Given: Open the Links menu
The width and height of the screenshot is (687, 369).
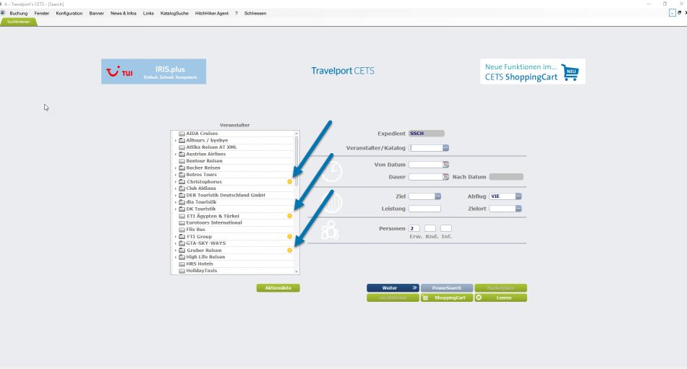Looking at the screenshot, I should pyautogui.click(x=148, y=13).
